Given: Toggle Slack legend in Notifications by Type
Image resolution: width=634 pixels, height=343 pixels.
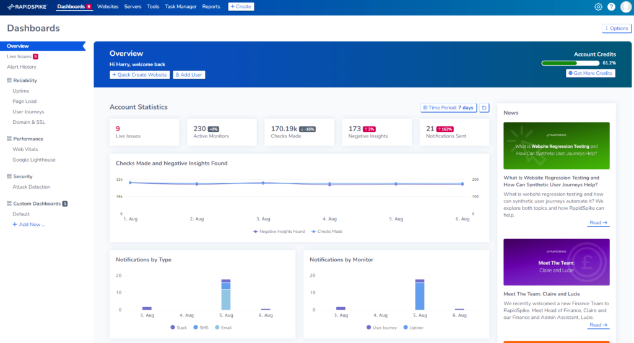Looking at the screenshot, I should (x=178, y=328).
